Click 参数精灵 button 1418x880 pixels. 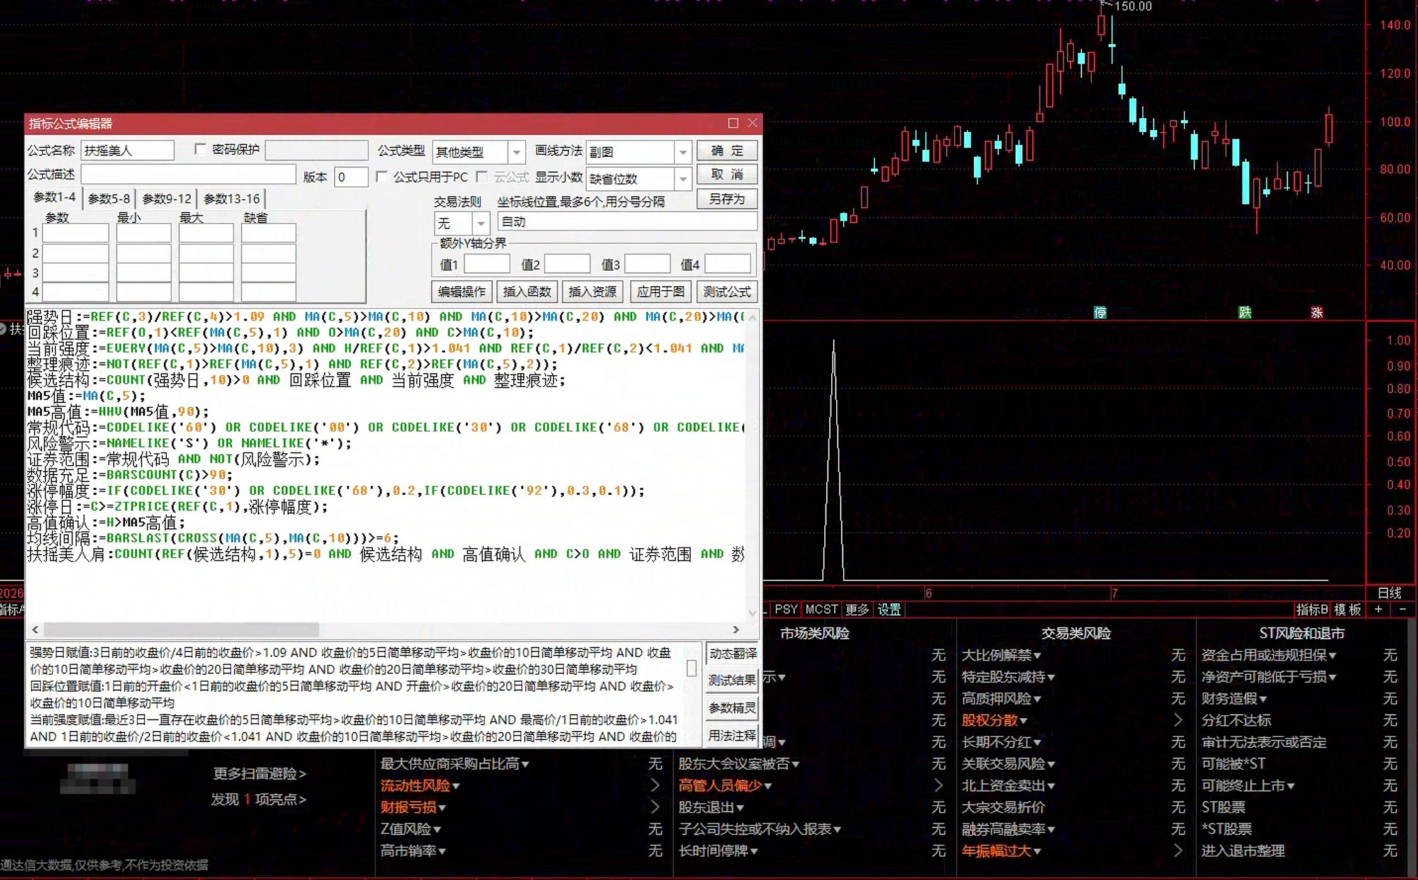(732, 708)
